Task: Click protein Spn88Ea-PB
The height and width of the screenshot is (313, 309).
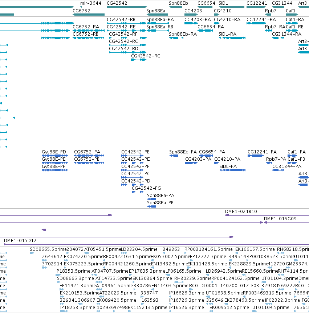Action: pos(160,203)
